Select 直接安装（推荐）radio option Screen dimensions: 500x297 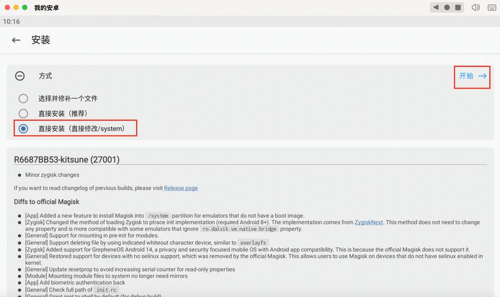23,113
